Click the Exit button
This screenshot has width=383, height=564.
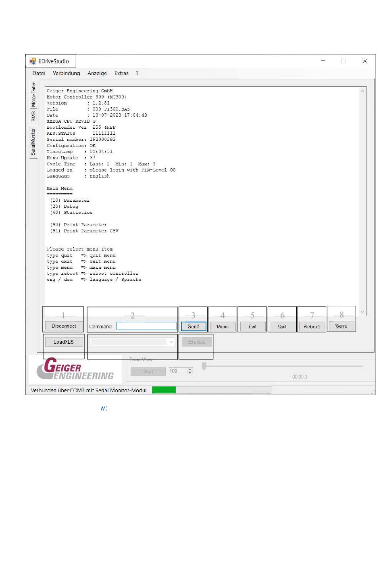pos(252,326)
